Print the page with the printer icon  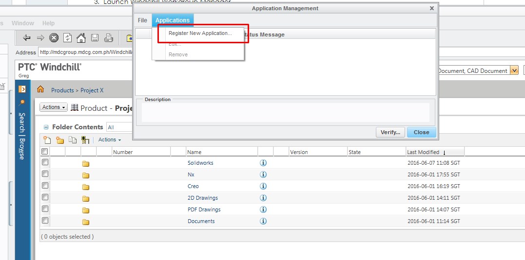(108, 38)
